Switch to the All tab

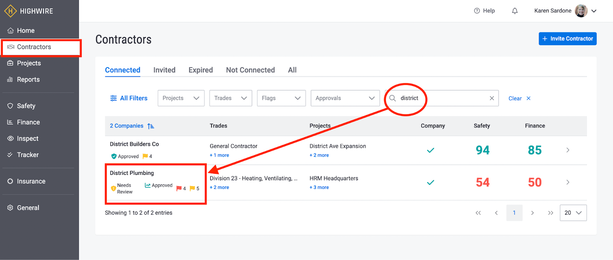292,70
